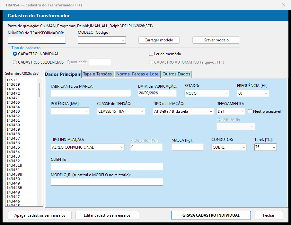
Task: Click the Carregar modelo button
Action: coord(159,40)
